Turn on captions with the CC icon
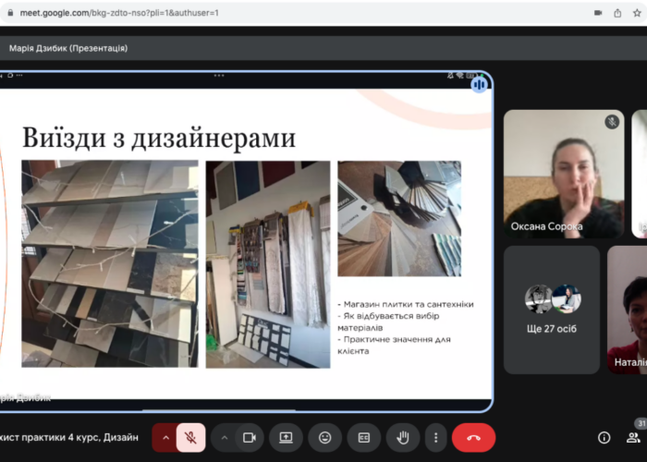647x462 pixels. 364,437
